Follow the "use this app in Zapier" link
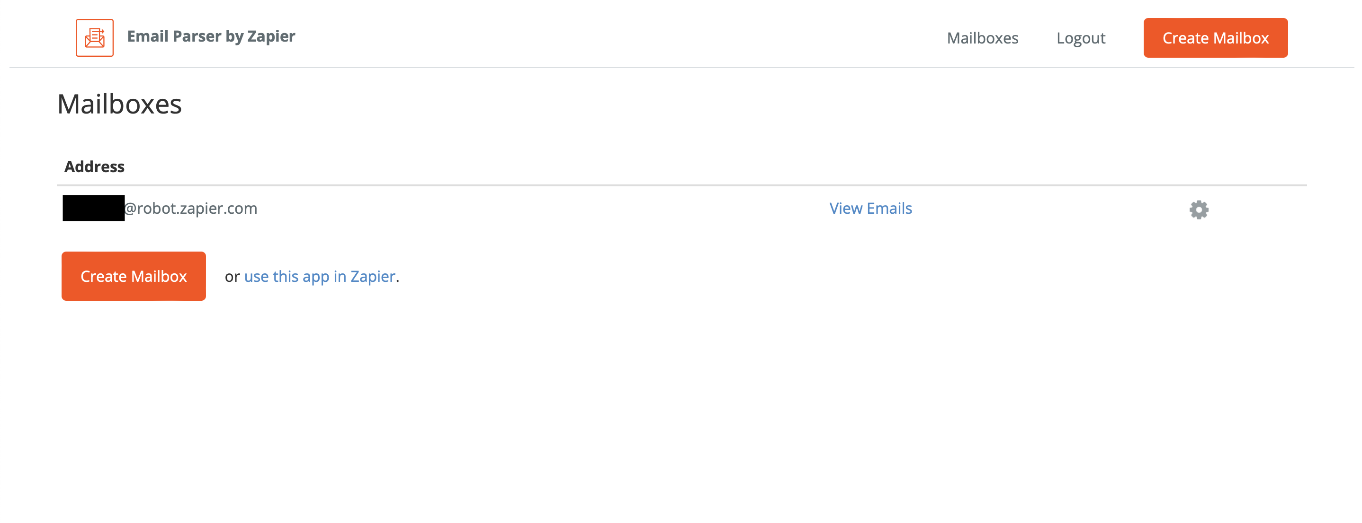This screenshot has height=523, width=1362. point(319,277)
